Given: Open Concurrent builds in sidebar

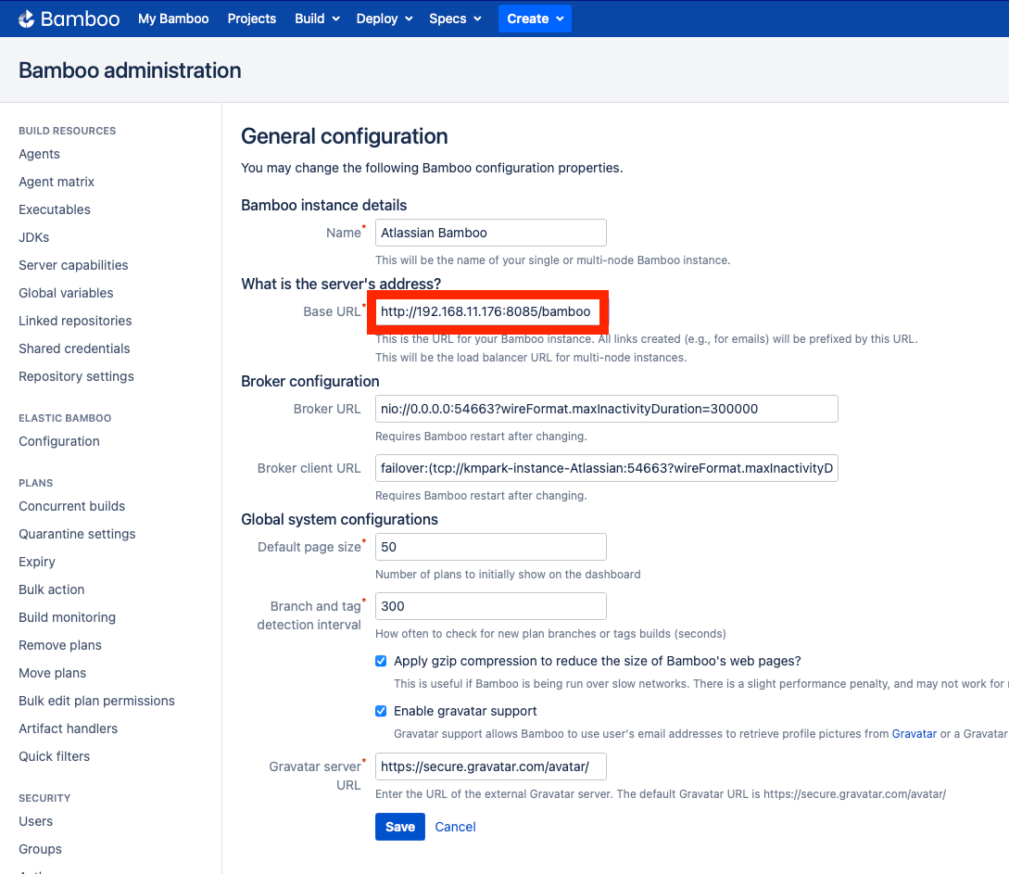Looking at the screenshot, I should [72, 506].
